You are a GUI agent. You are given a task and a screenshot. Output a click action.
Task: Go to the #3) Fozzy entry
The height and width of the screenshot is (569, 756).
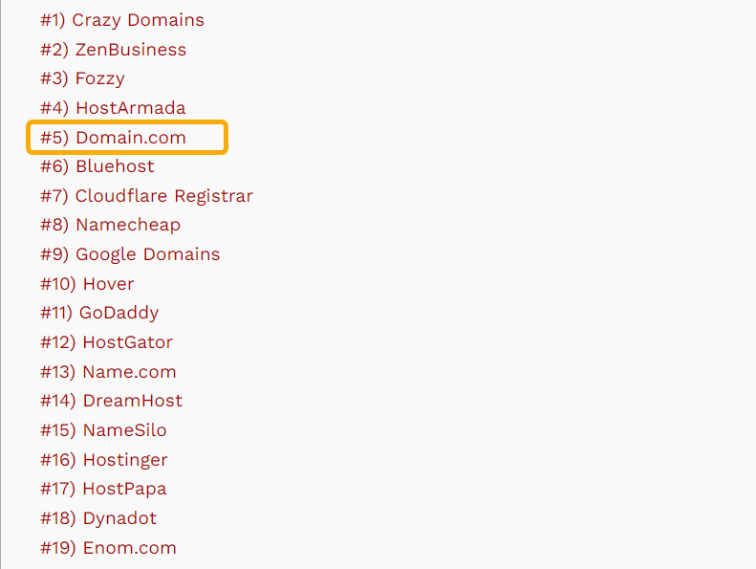click(82, 78)
